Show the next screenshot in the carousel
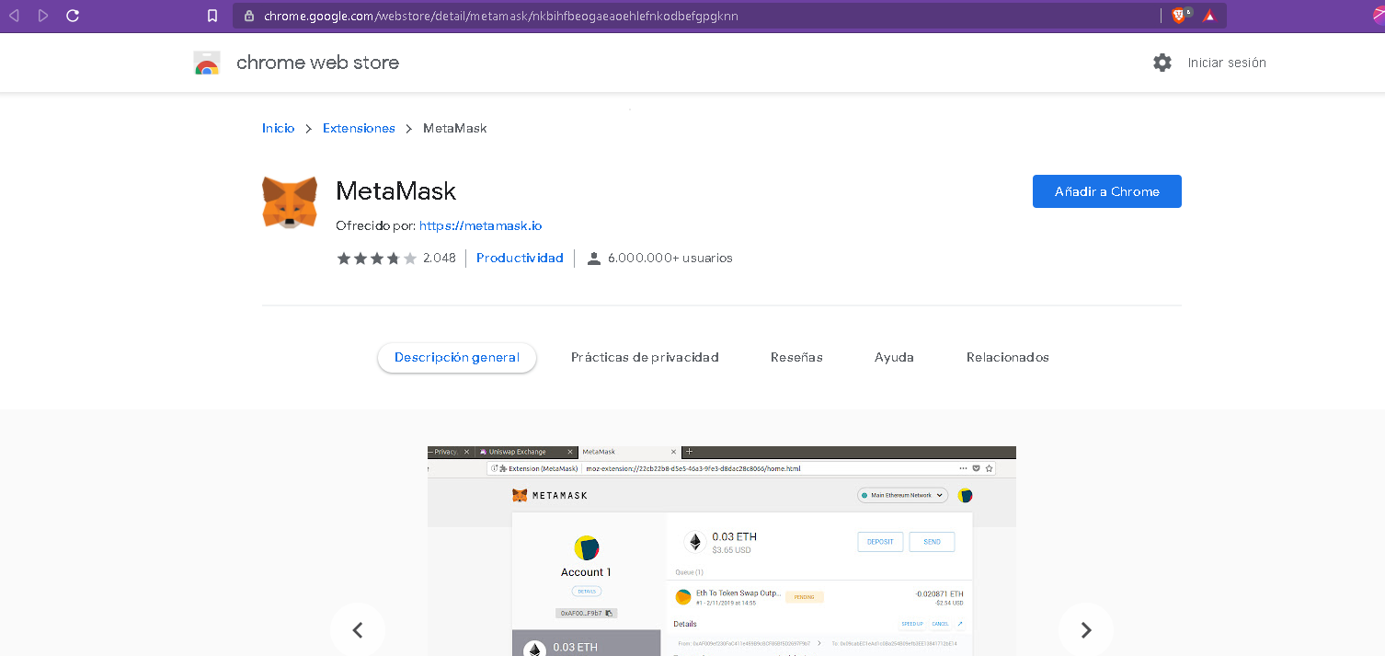Image resolution: width=1385 pixels, height=656 pixels. point(1086,630)
